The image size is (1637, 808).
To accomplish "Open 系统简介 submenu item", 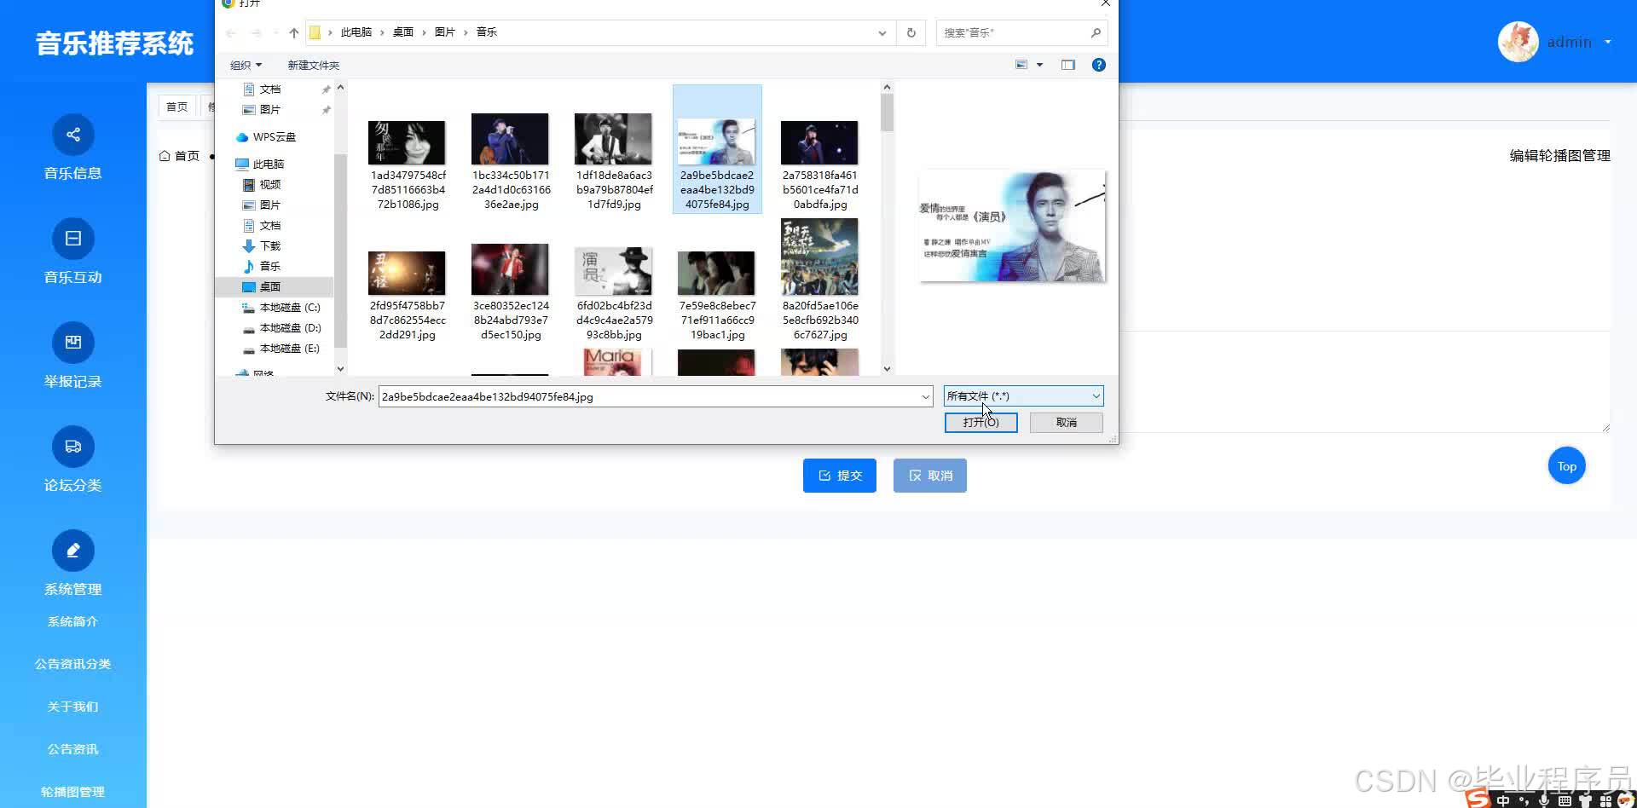I will click(72, 621).
